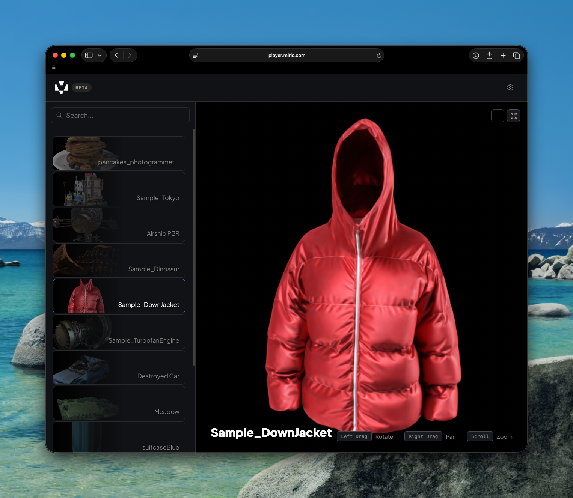The height and width of the screenshot is (498, 573).
Task: Show the Safari tab overview
Action: (517, 55)
